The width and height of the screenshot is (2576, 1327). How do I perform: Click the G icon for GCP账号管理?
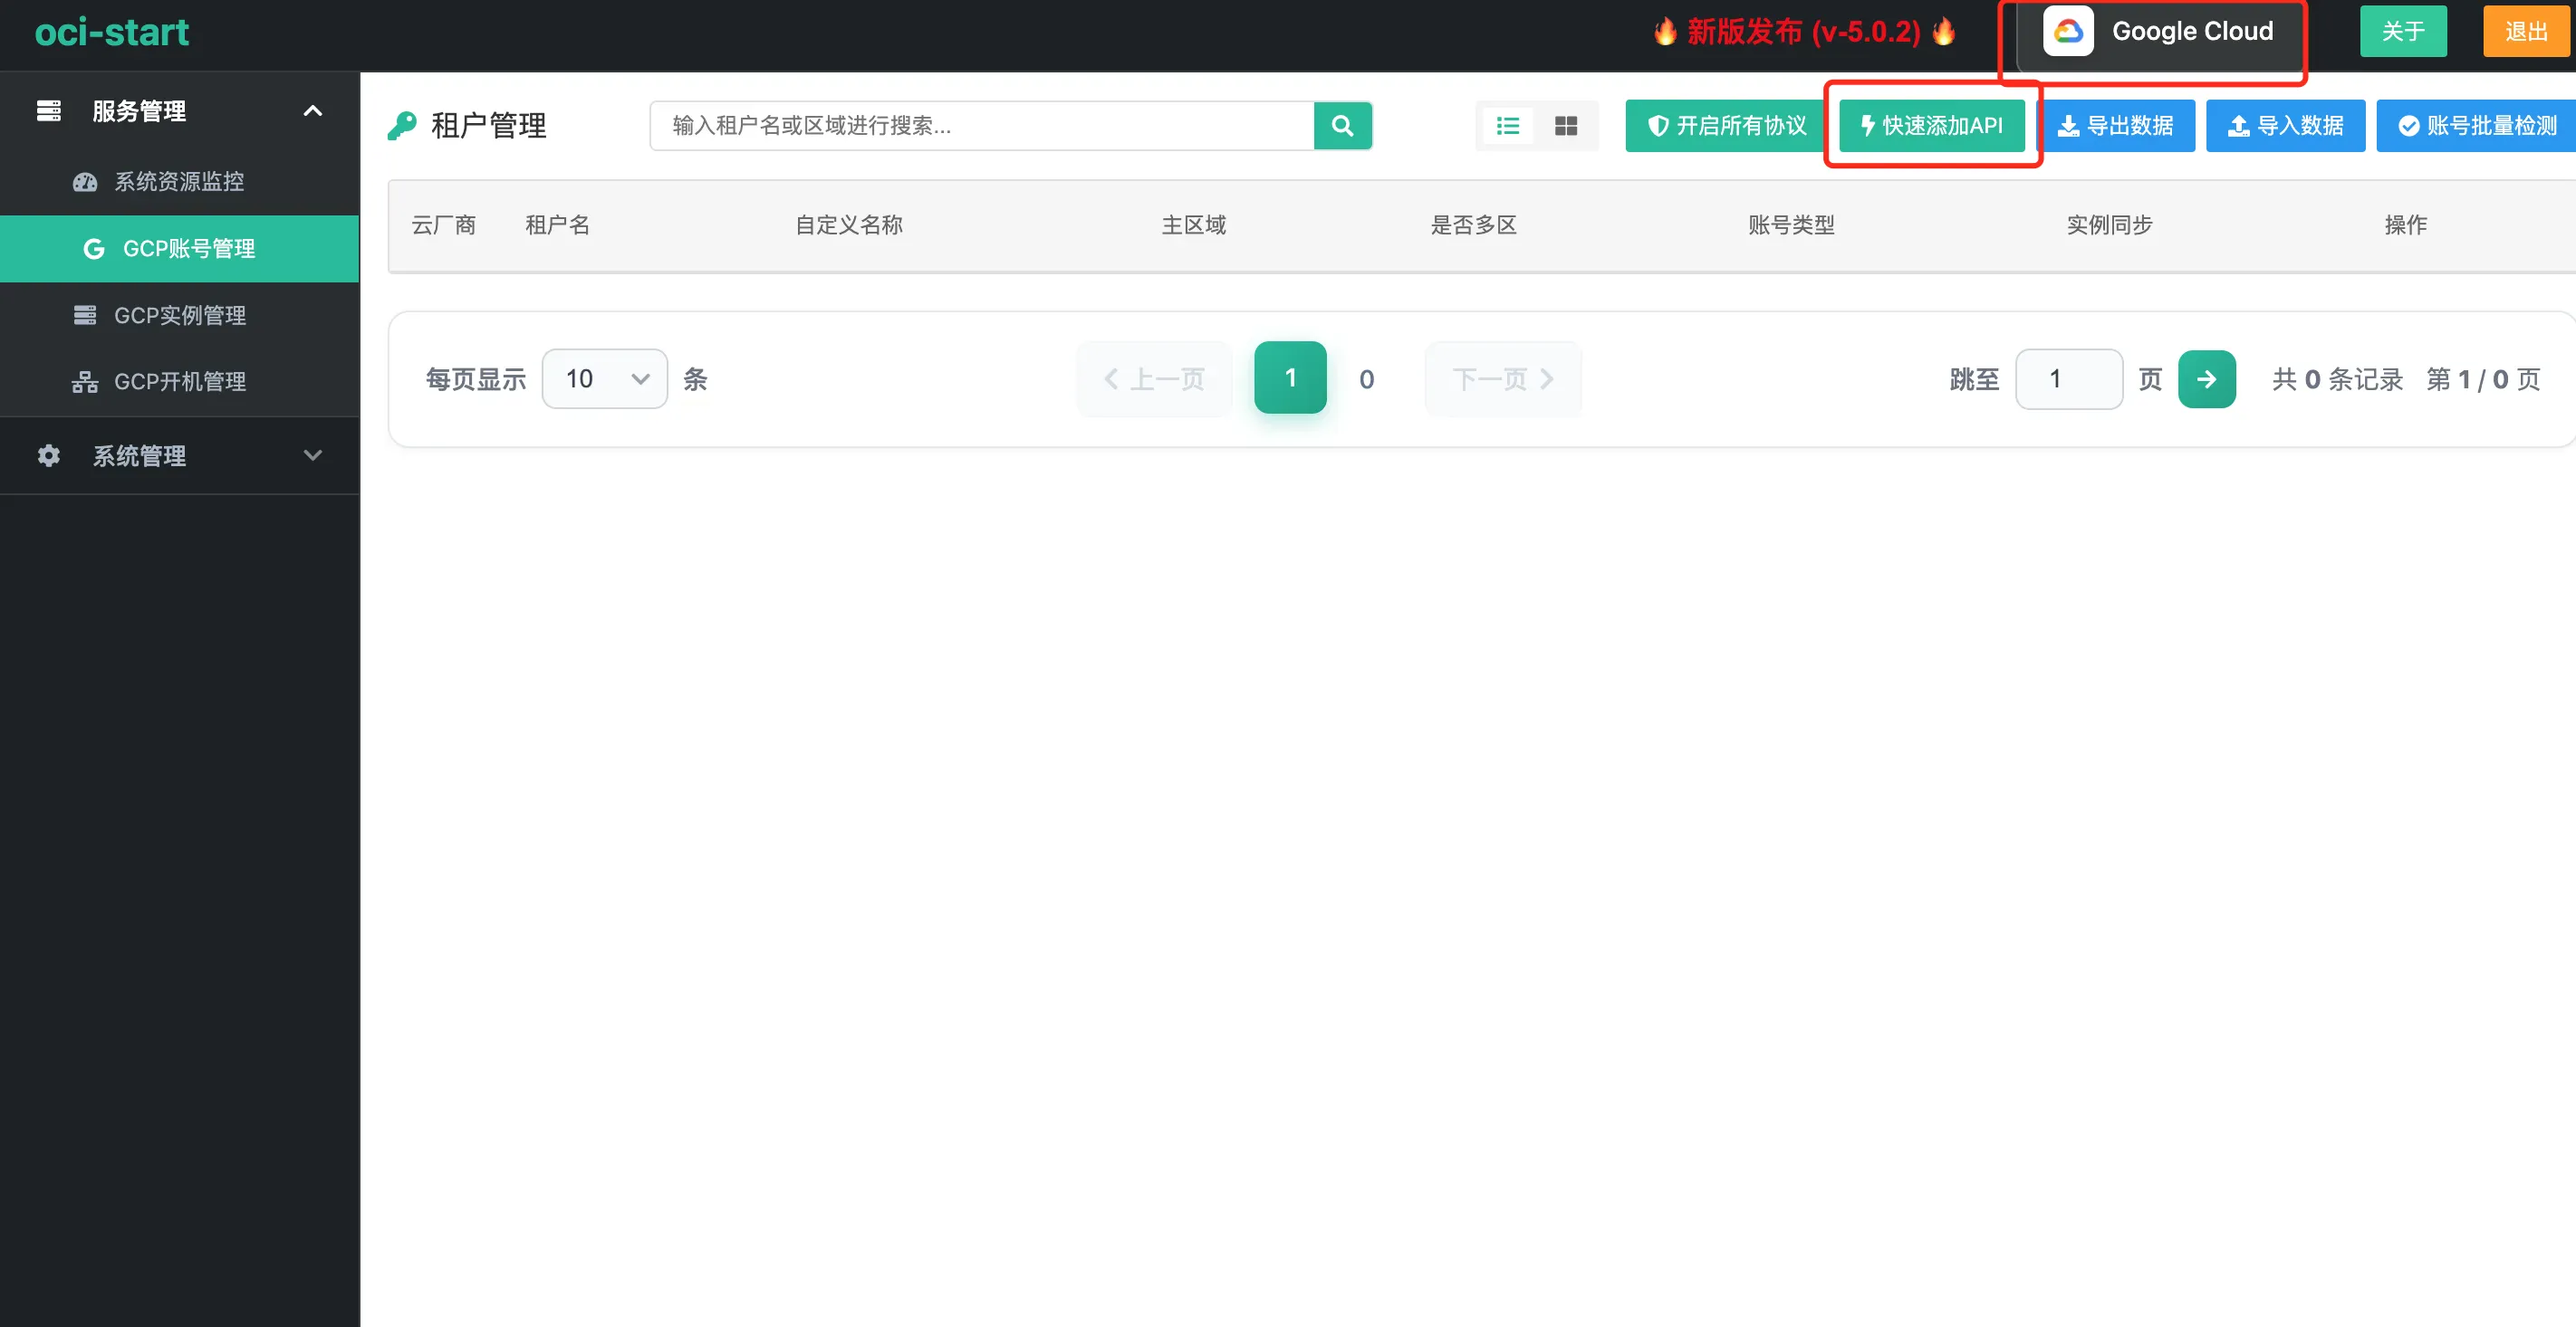pos(94,248)
